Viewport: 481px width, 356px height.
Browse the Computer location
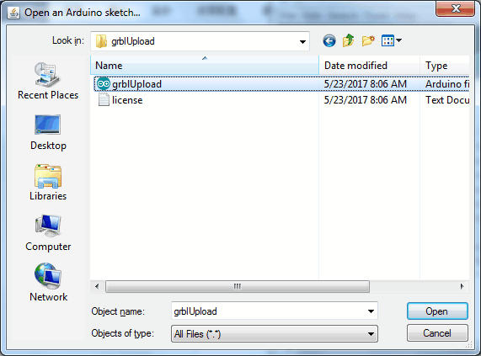pyautogui.click(x=48, y=233)
